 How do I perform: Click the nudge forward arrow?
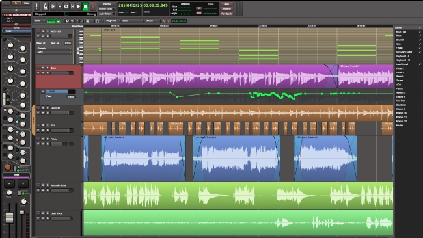pyautogui.click(x=169, y=21)
